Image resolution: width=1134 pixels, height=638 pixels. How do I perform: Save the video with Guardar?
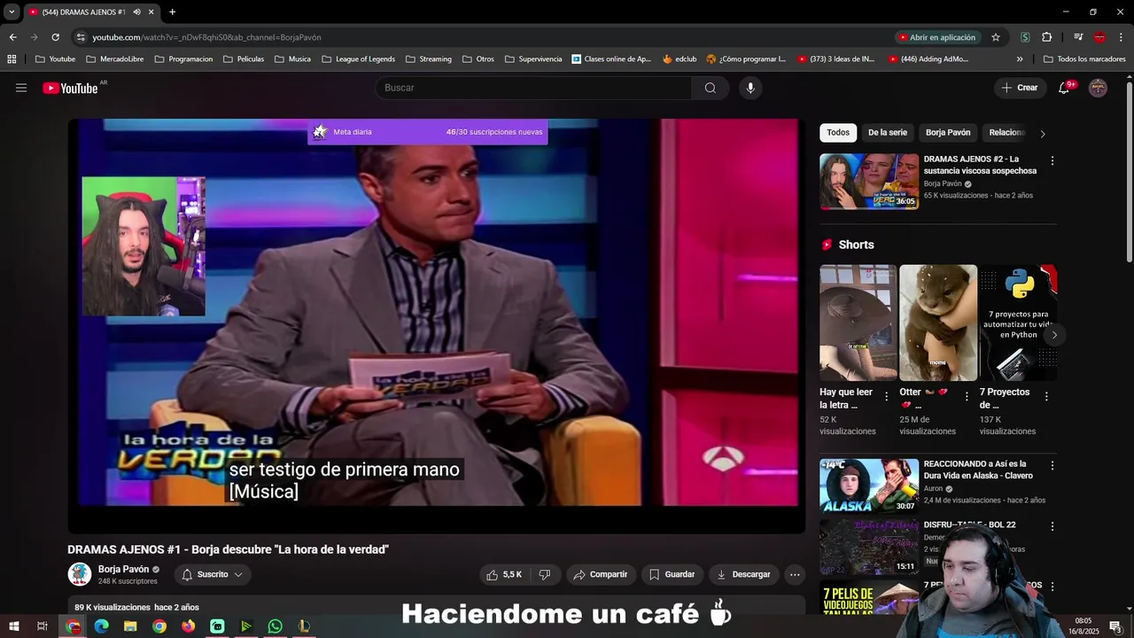[x=672, y=574]
